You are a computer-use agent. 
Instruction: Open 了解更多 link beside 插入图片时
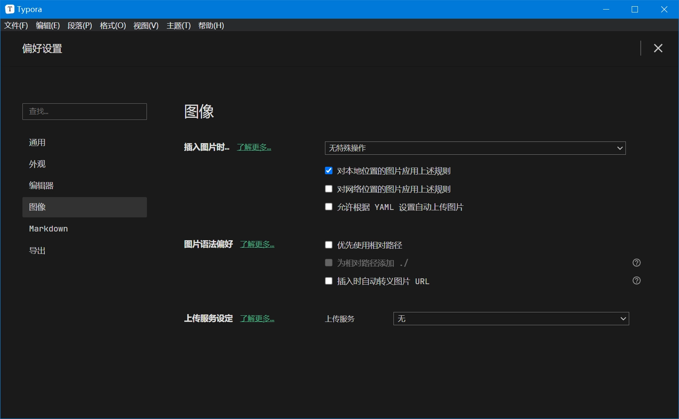[254, 147]
